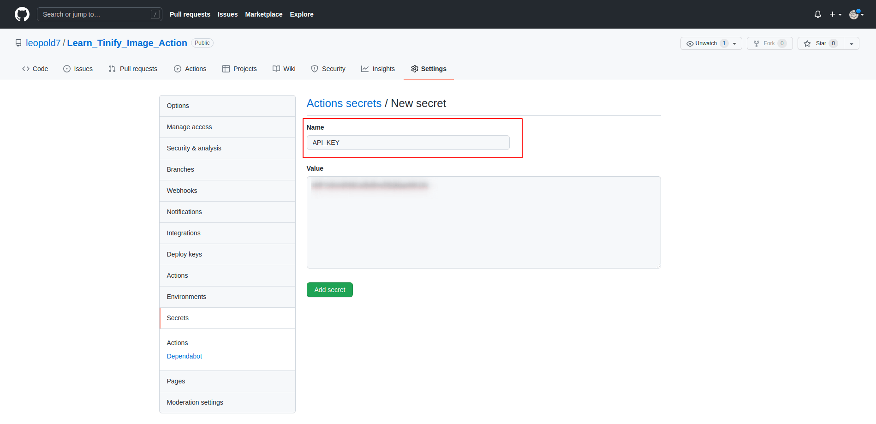876x424 pixels.
Task: Open the notifications bell
Action: tap(817, 14)
